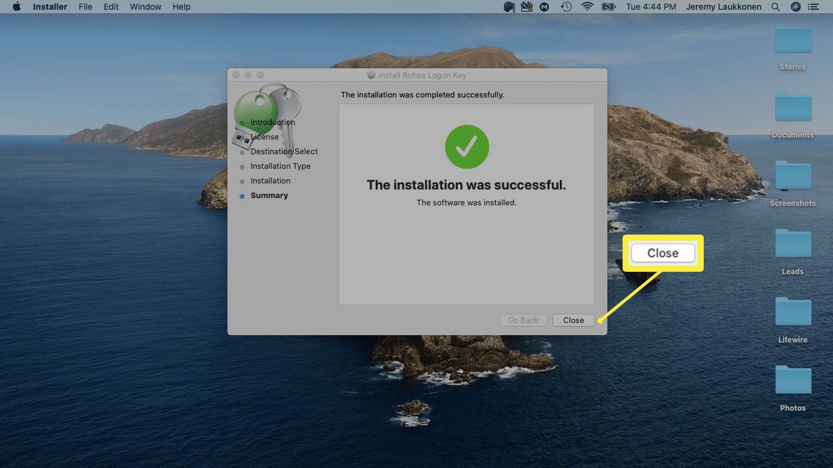Click 'The software was installed.' text

pyautogui.click(x=467, y=202)
